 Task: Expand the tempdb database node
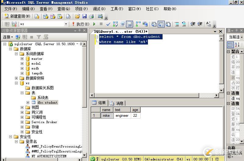[22, 73]
